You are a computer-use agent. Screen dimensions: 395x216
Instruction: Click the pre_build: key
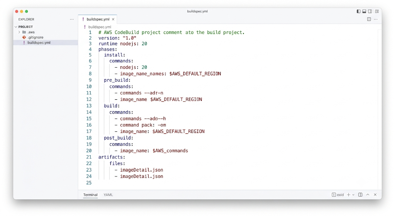(117, 80)
